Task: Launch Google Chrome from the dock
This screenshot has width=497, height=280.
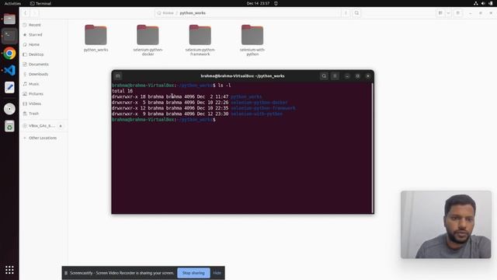Action: (x=9, y=54)
